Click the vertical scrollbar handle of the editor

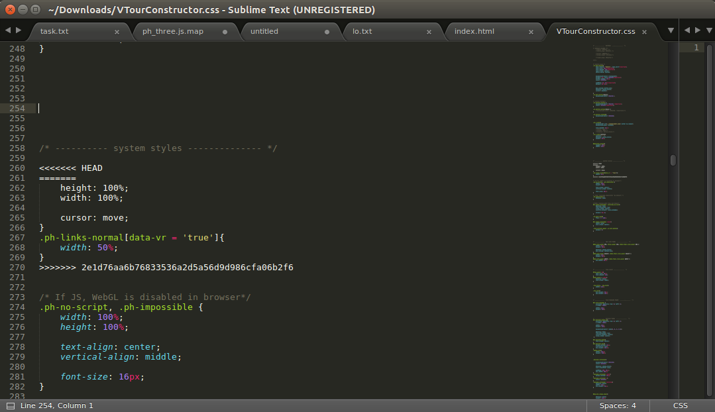tap(673, 160)
